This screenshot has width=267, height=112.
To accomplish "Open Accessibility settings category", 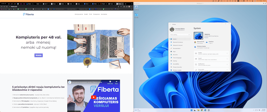I will pos(180,64).
